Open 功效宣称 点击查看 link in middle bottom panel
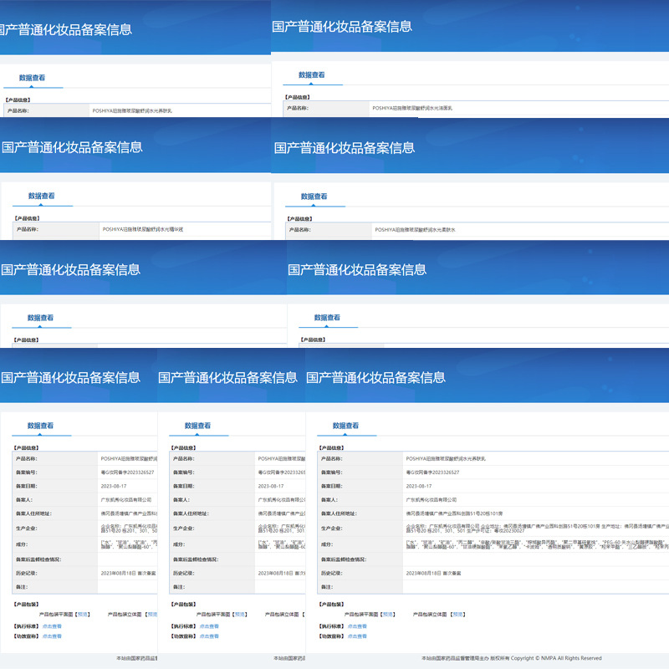This screenshot has height=669, width=669. [209, 636]
